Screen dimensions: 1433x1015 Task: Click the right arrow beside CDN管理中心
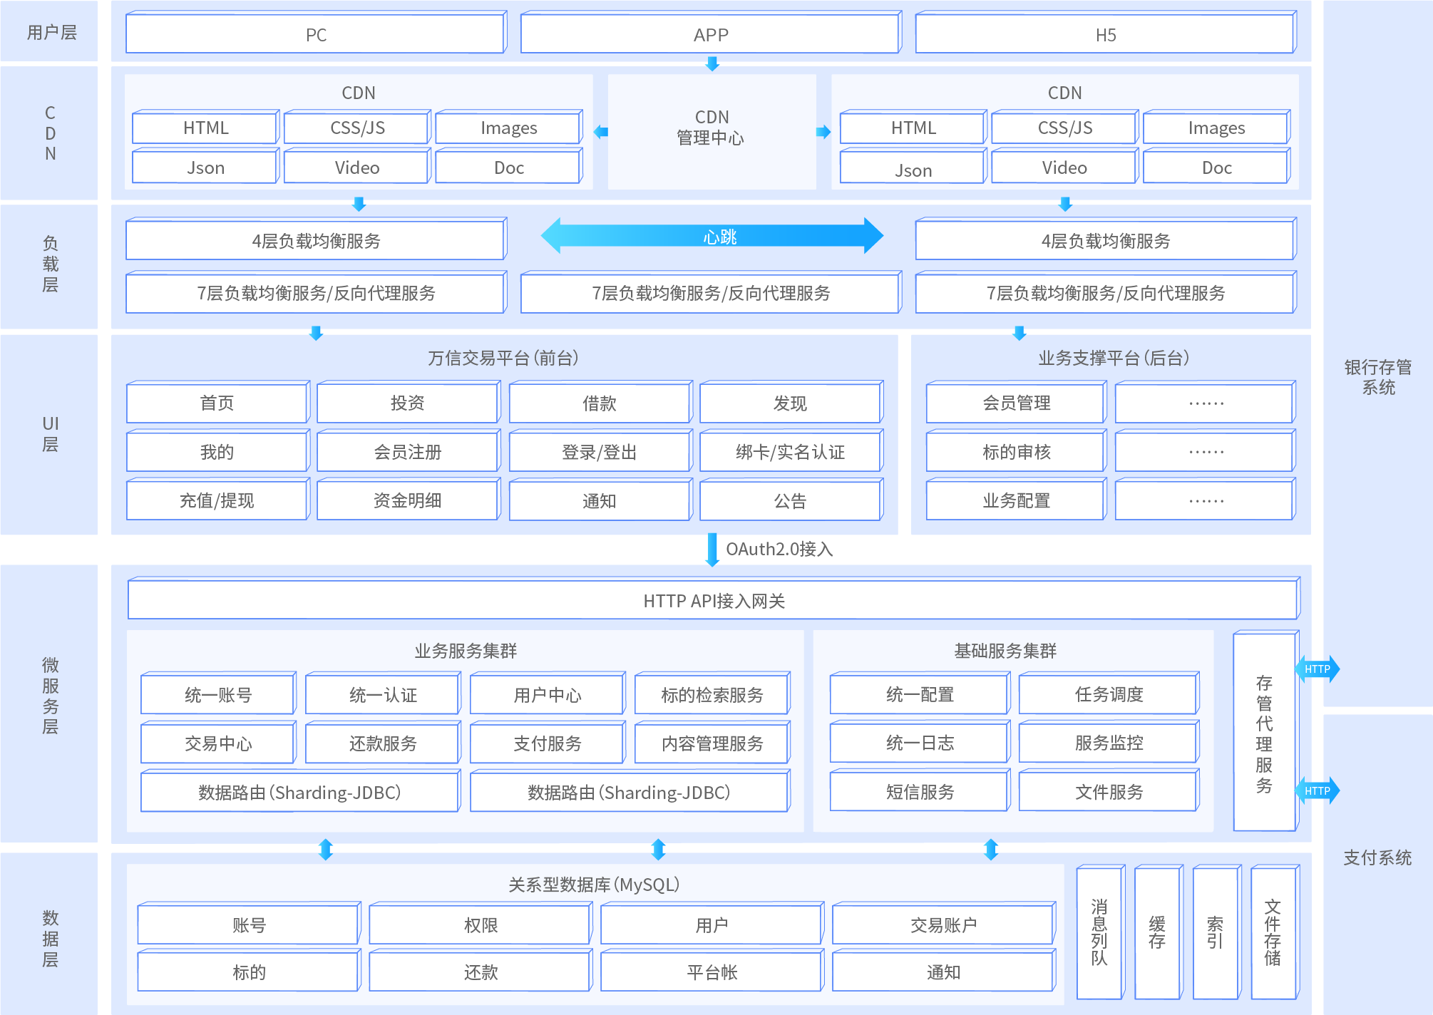(x=823, y=132)
